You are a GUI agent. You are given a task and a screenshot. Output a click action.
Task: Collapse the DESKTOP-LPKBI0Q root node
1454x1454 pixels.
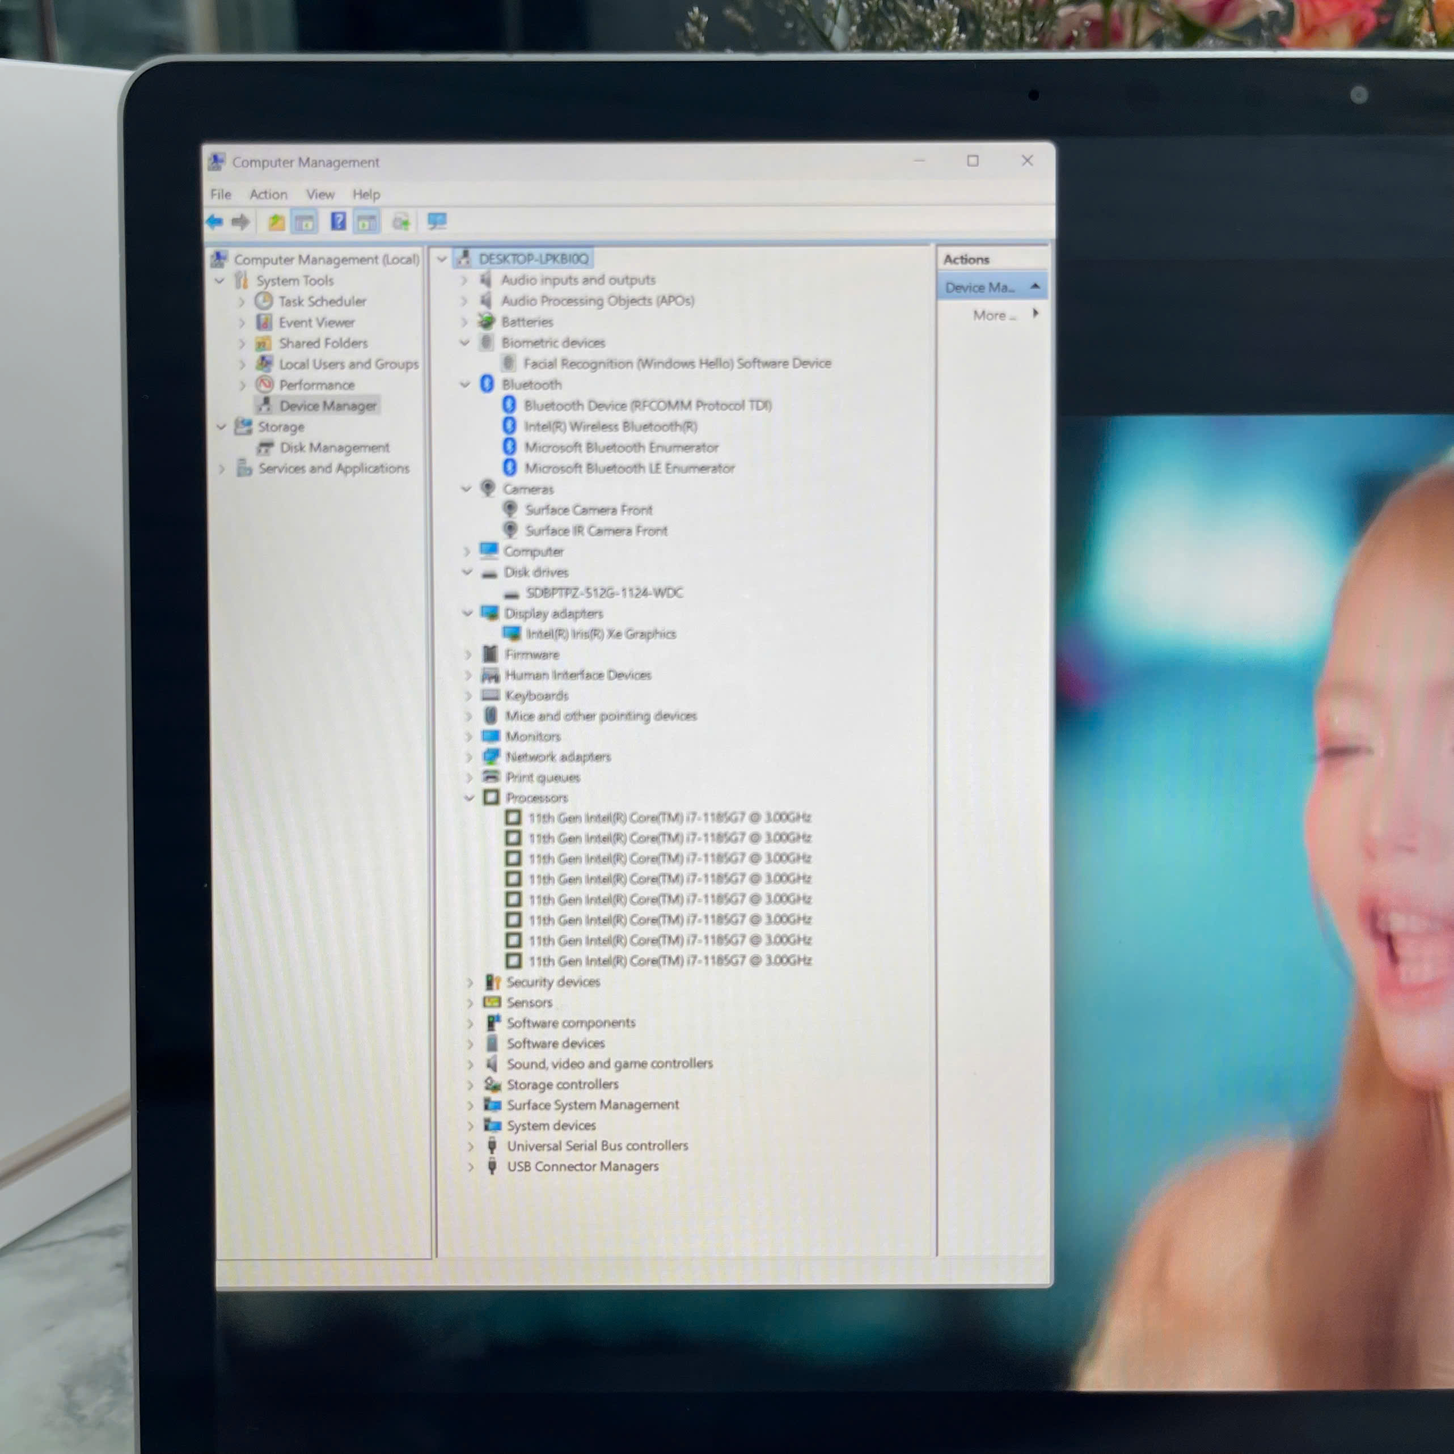[442, 259]
